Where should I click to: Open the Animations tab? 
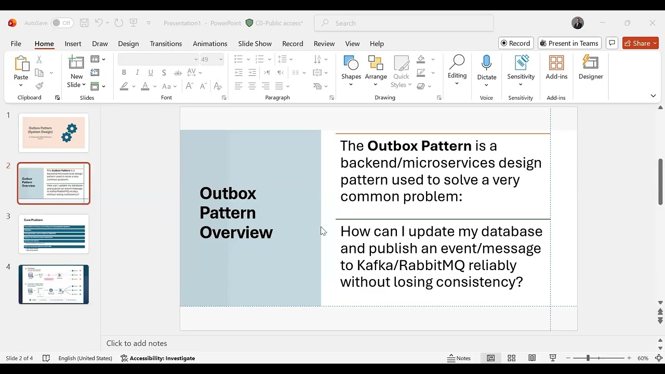click(x=210, y=44)
